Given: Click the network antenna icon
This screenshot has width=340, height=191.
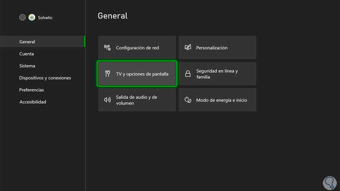Looking at the screenshot, I should [107, 48].
